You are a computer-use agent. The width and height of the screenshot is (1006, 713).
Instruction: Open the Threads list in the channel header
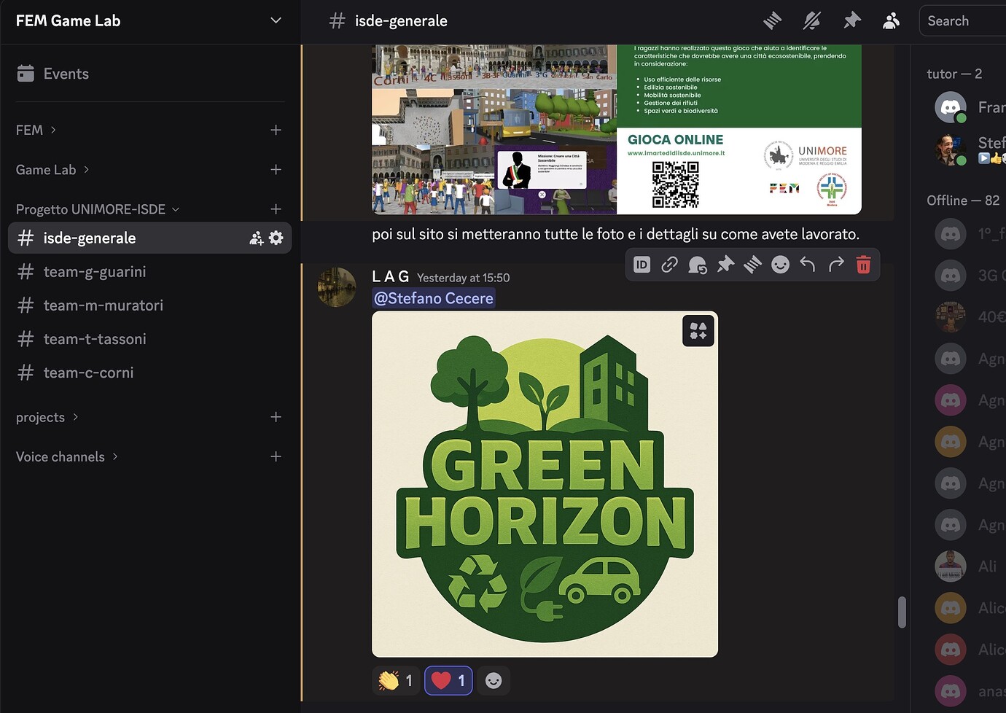tap(772, 21)
